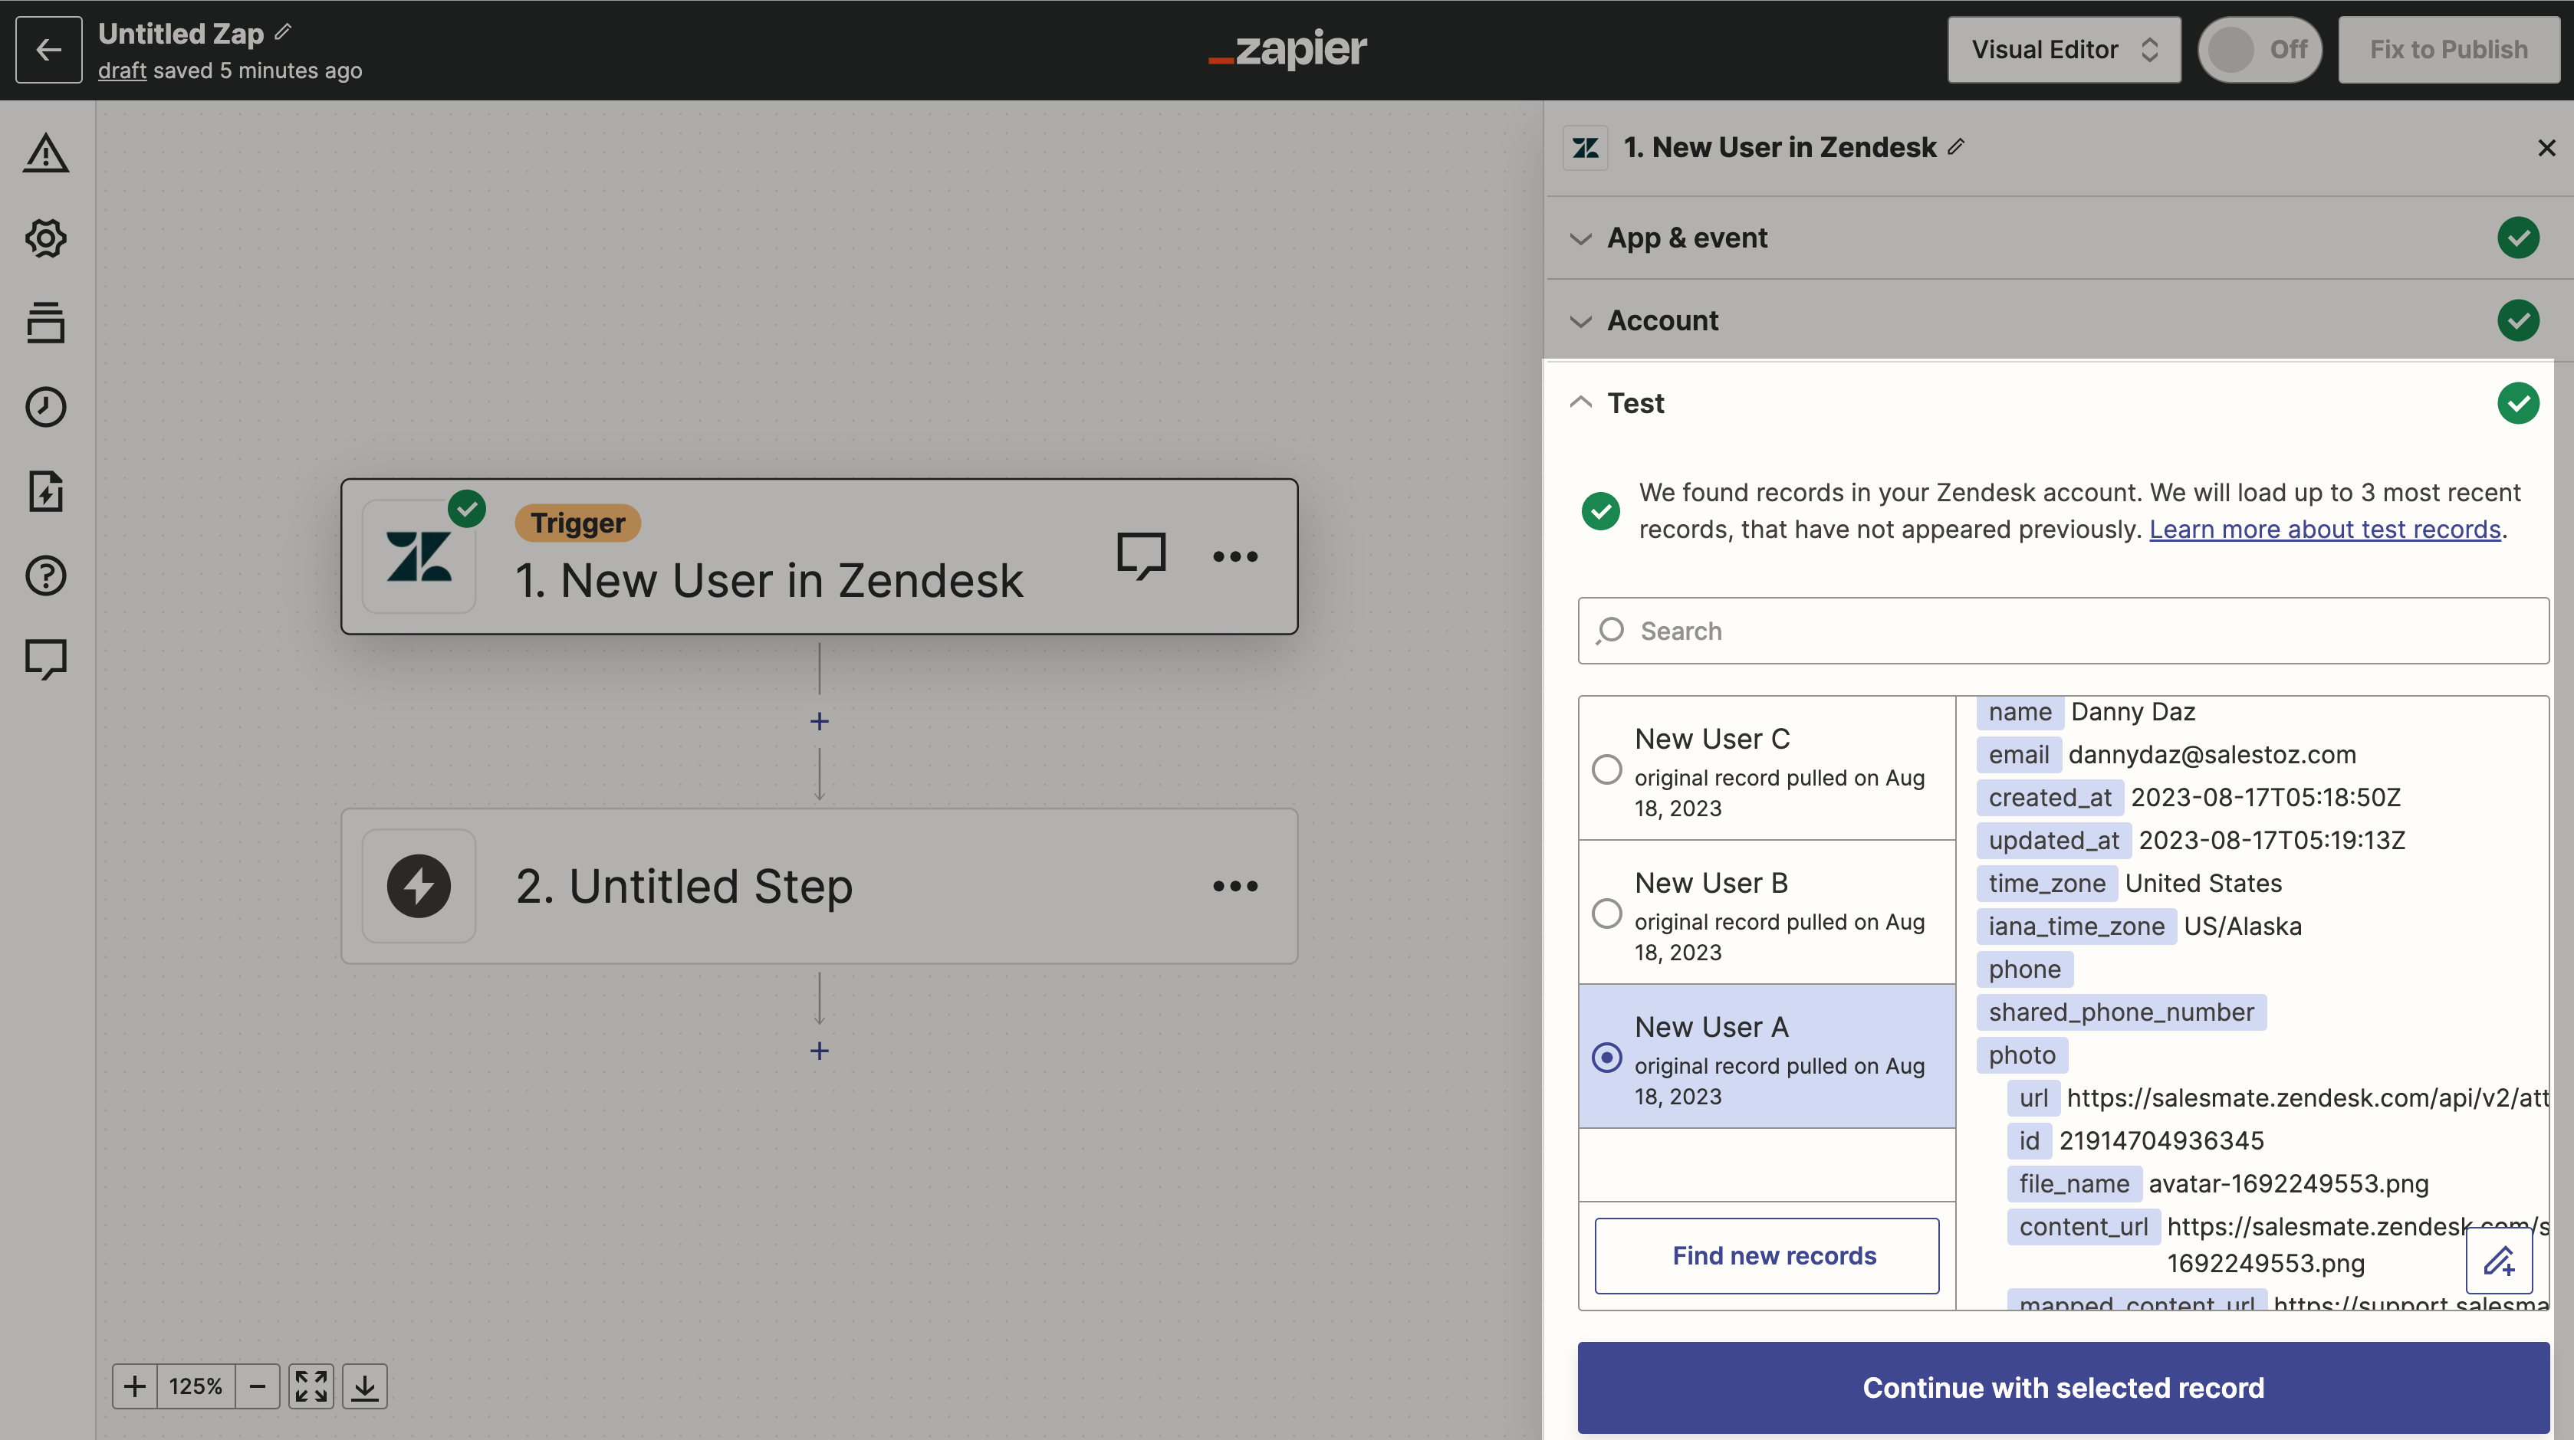Add step between trigger and step 2
This screenshot has height=1440, width=2574.
click(820, 721)
